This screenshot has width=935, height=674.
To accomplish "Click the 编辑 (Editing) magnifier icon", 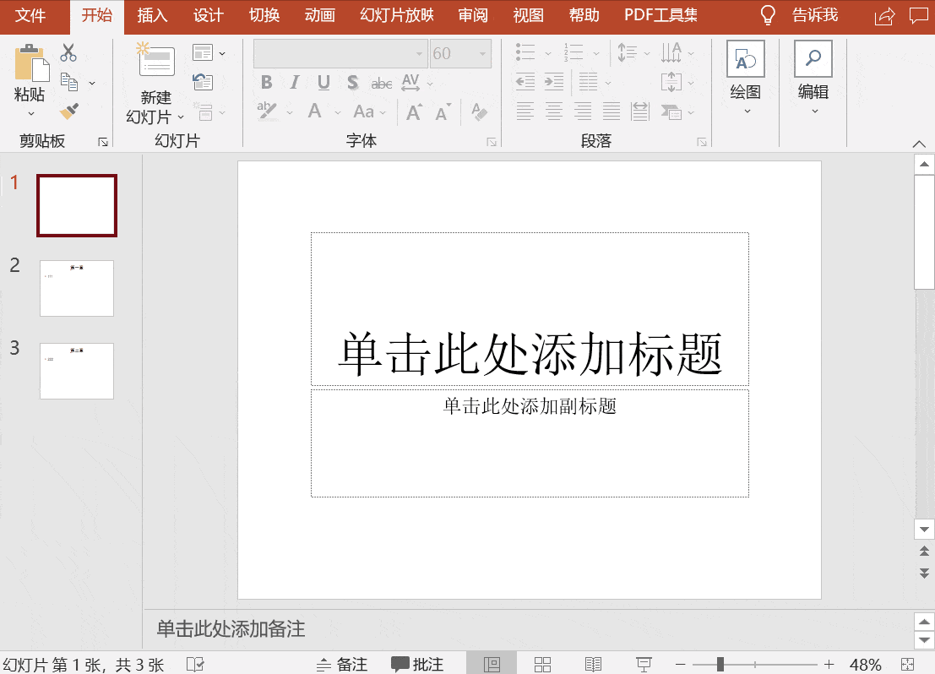I will click(812, 59).
